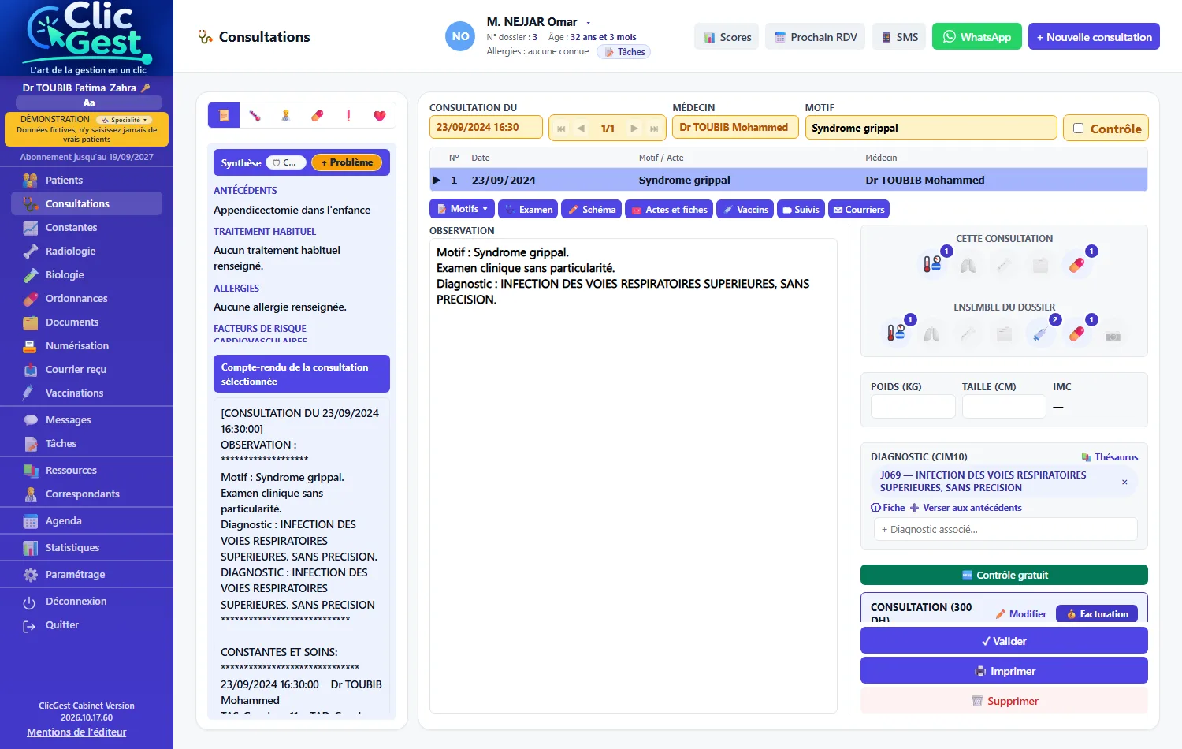Click the Valider button
1182x749 pixels.
pos(1004,640)
